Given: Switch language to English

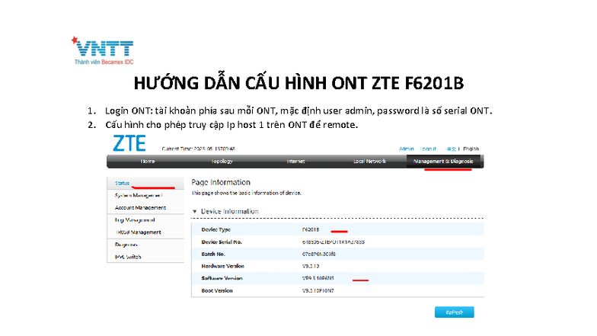Looking at the screenshot, I should point(471,149).
